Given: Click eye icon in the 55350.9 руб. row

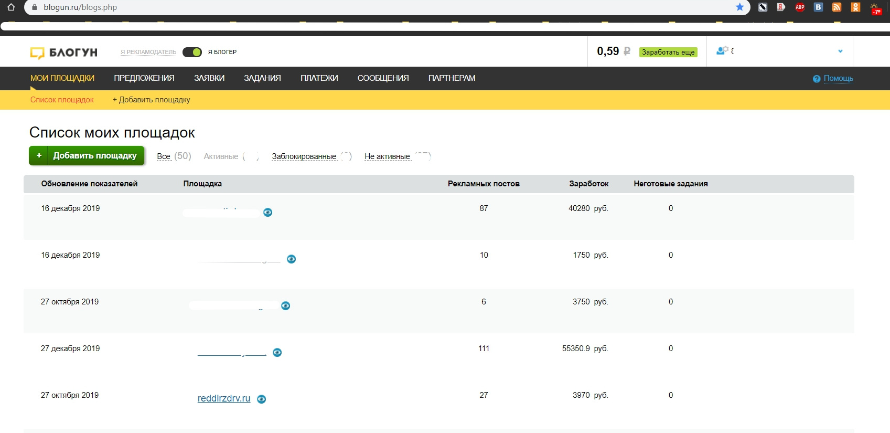Looking at the screenshot, I should tap(277, 352).
